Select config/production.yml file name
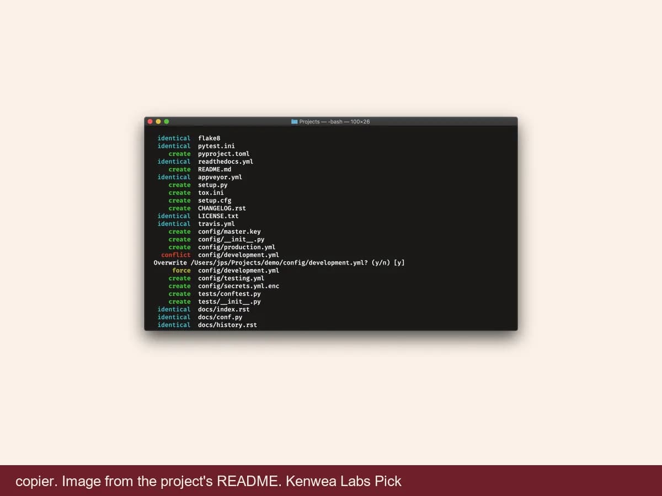 click(237, 247)
